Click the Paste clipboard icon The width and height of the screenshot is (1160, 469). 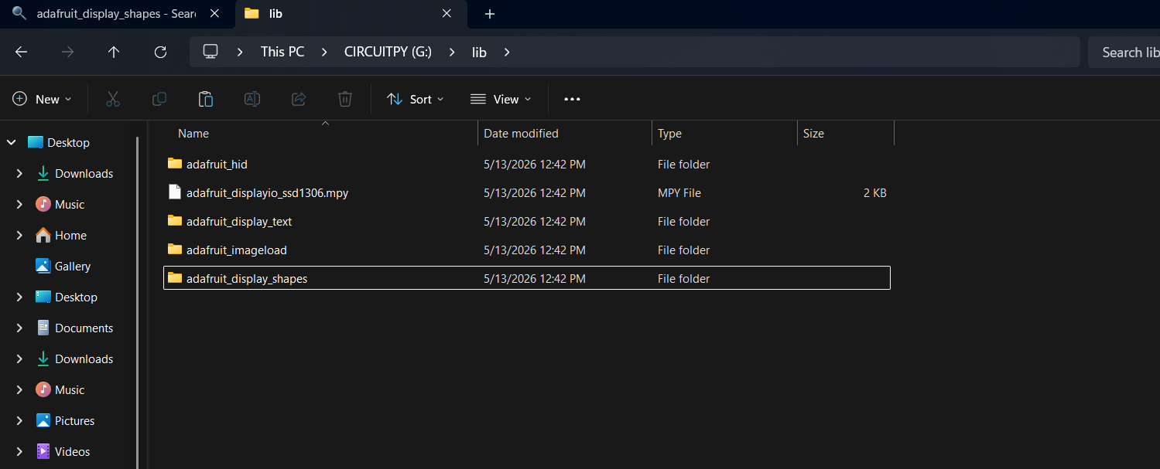tap(206, 99)
